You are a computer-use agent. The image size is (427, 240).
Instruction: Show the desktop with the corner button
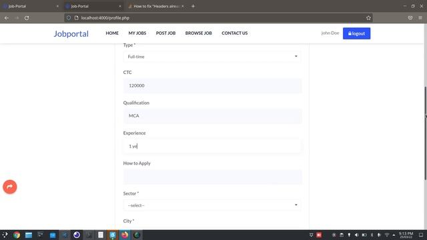point(421,235)
